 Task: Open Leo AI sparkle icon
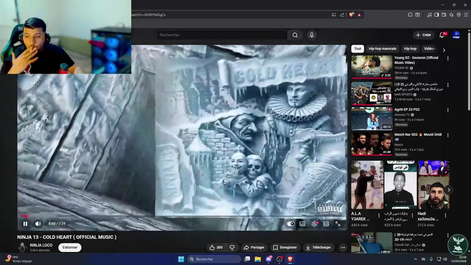[x=451, y=15]
